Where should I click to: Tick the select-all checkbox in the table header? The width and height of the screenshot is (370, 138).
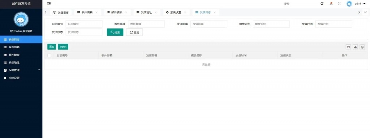point(49,55)
